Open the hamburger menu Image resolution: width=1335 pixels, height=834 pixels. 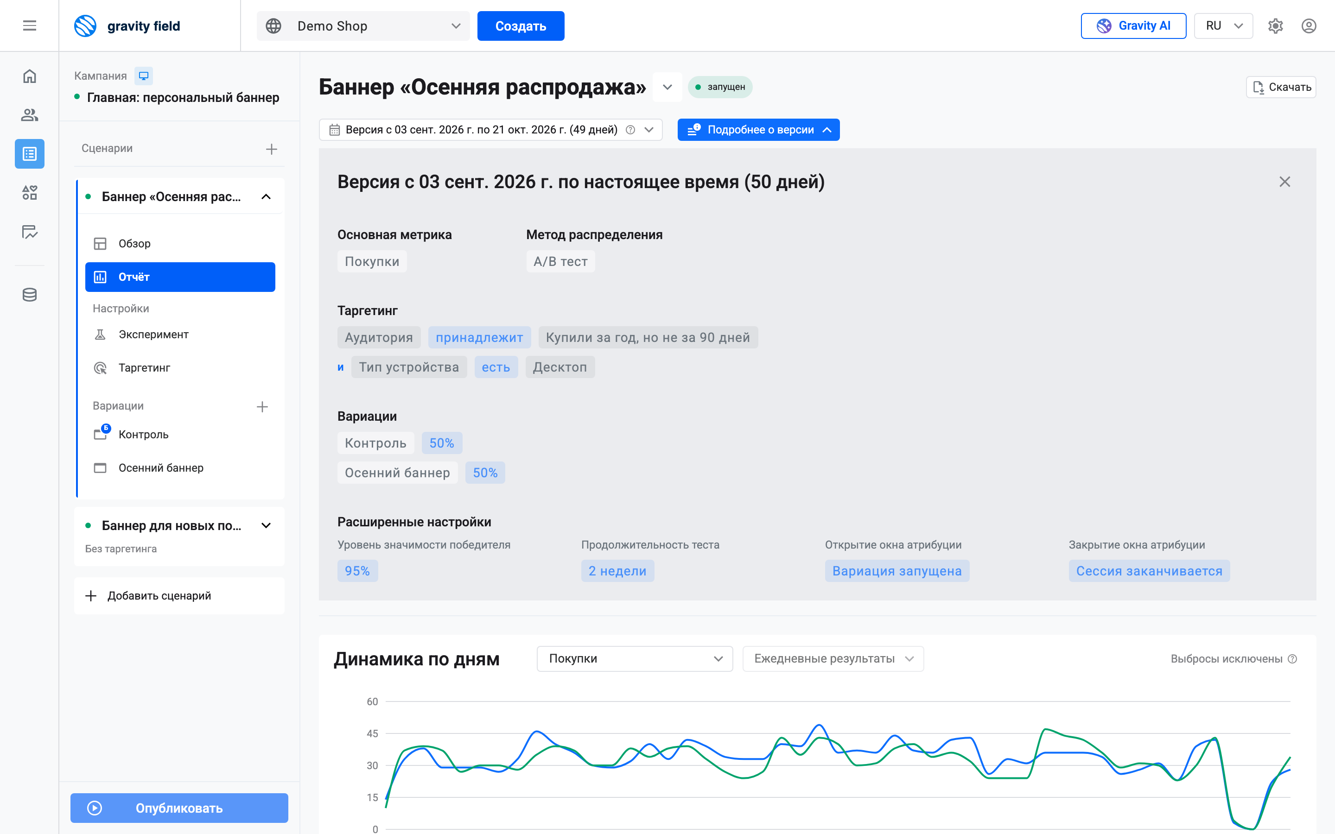coord(30,25)
